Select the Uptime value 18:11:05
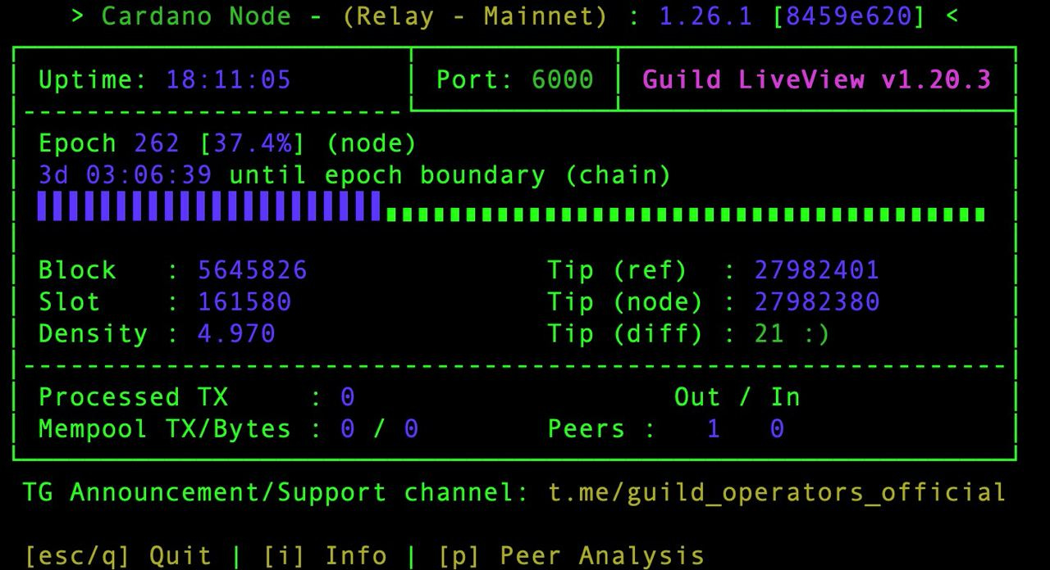 (229, 80)
